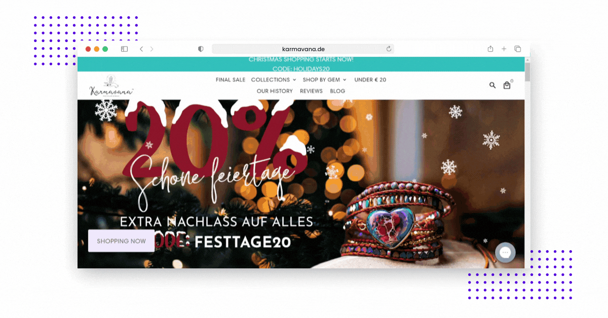This screenshot has height=318, width=608.
Task: Expand the Collections dropdown menu
Action: [x=274, y=79]
